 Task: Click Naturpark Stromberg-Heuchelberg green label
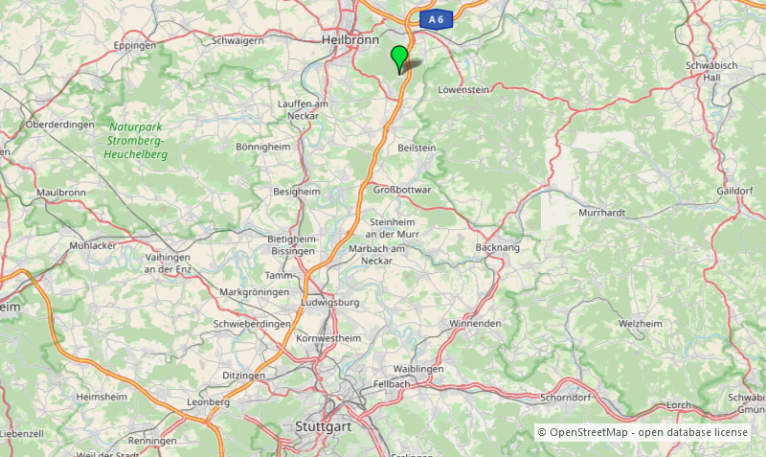click(136, 141)
